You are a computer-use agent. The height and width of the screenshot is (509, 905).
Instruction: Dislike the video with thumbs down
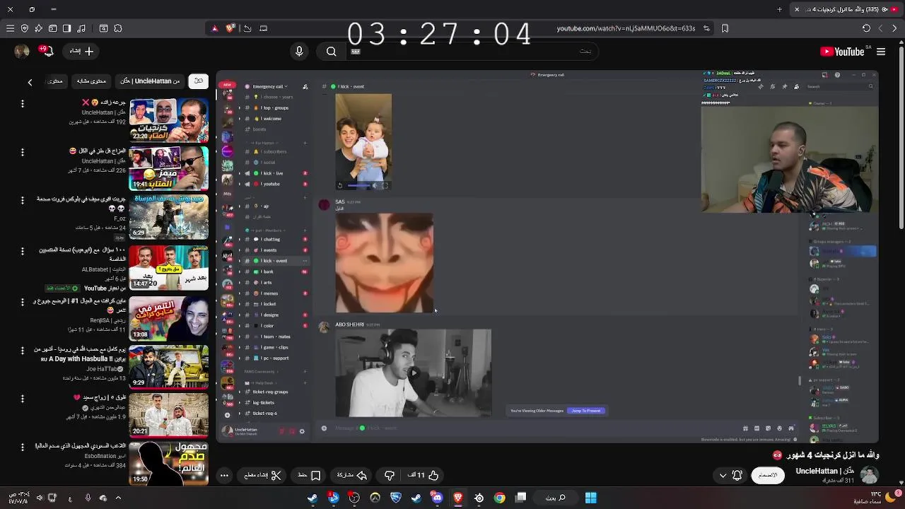coord(389,476)
